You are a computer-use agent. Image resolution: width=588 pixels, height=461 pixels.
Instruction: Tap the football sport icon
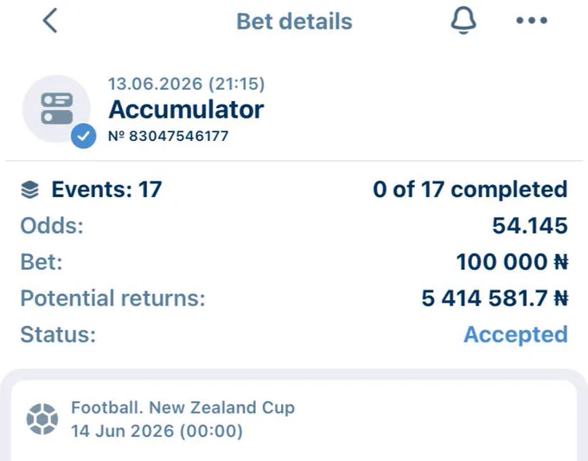(x=42, y=419)
